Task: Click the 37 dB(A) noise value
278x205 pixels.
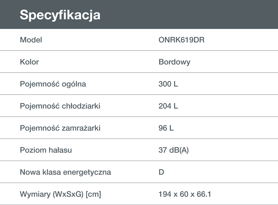Action: point(174,150)
